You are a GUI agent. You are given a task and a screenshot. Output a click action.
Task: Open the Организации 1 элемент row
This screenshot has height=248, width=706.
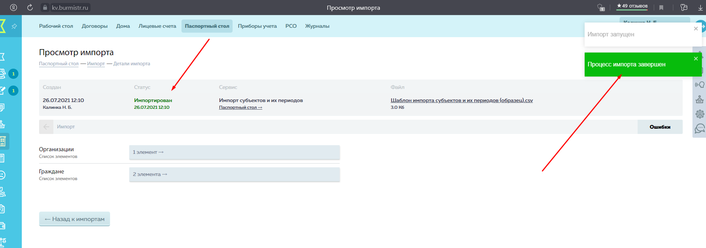tap(234, 152)
